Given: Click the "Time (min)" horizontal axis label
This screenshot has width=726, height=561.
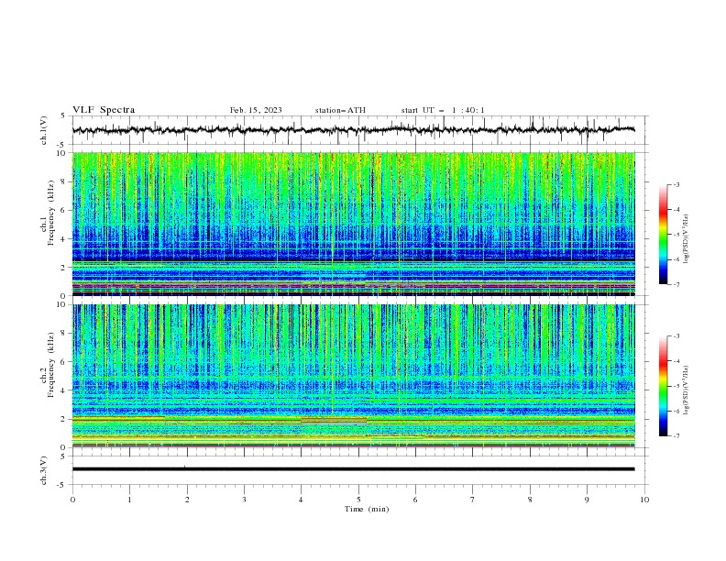Looking at the screenshot, I should (367, 509).
